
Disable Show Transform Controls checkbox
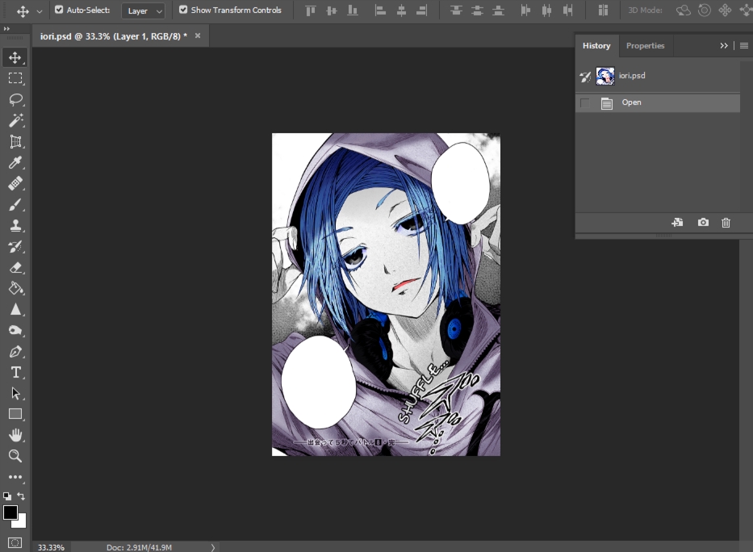pyautogui.click(x=183, y=10)
